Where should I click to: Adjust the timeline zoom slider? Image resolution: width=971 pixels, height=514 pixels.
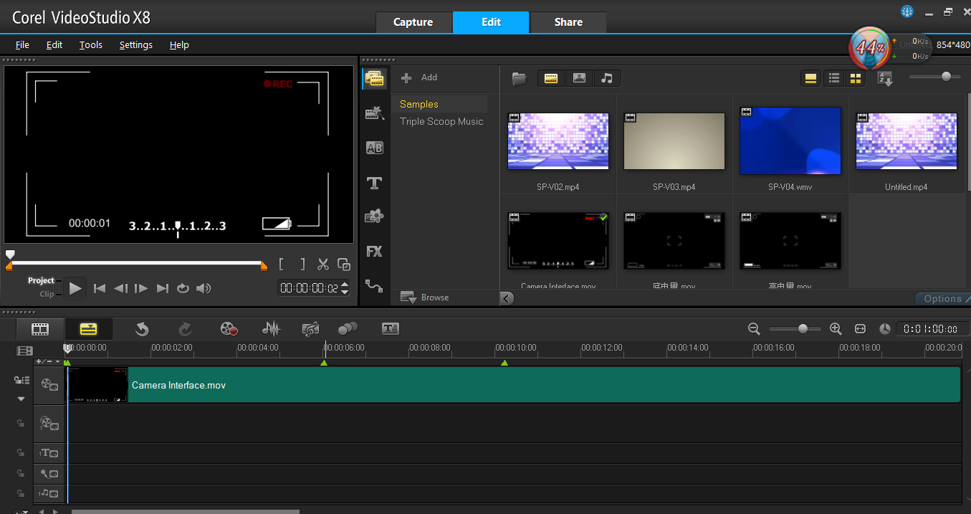pos(803,328)
